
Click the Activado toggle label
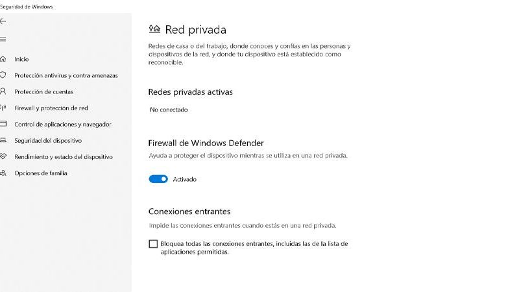coord(185,179)
